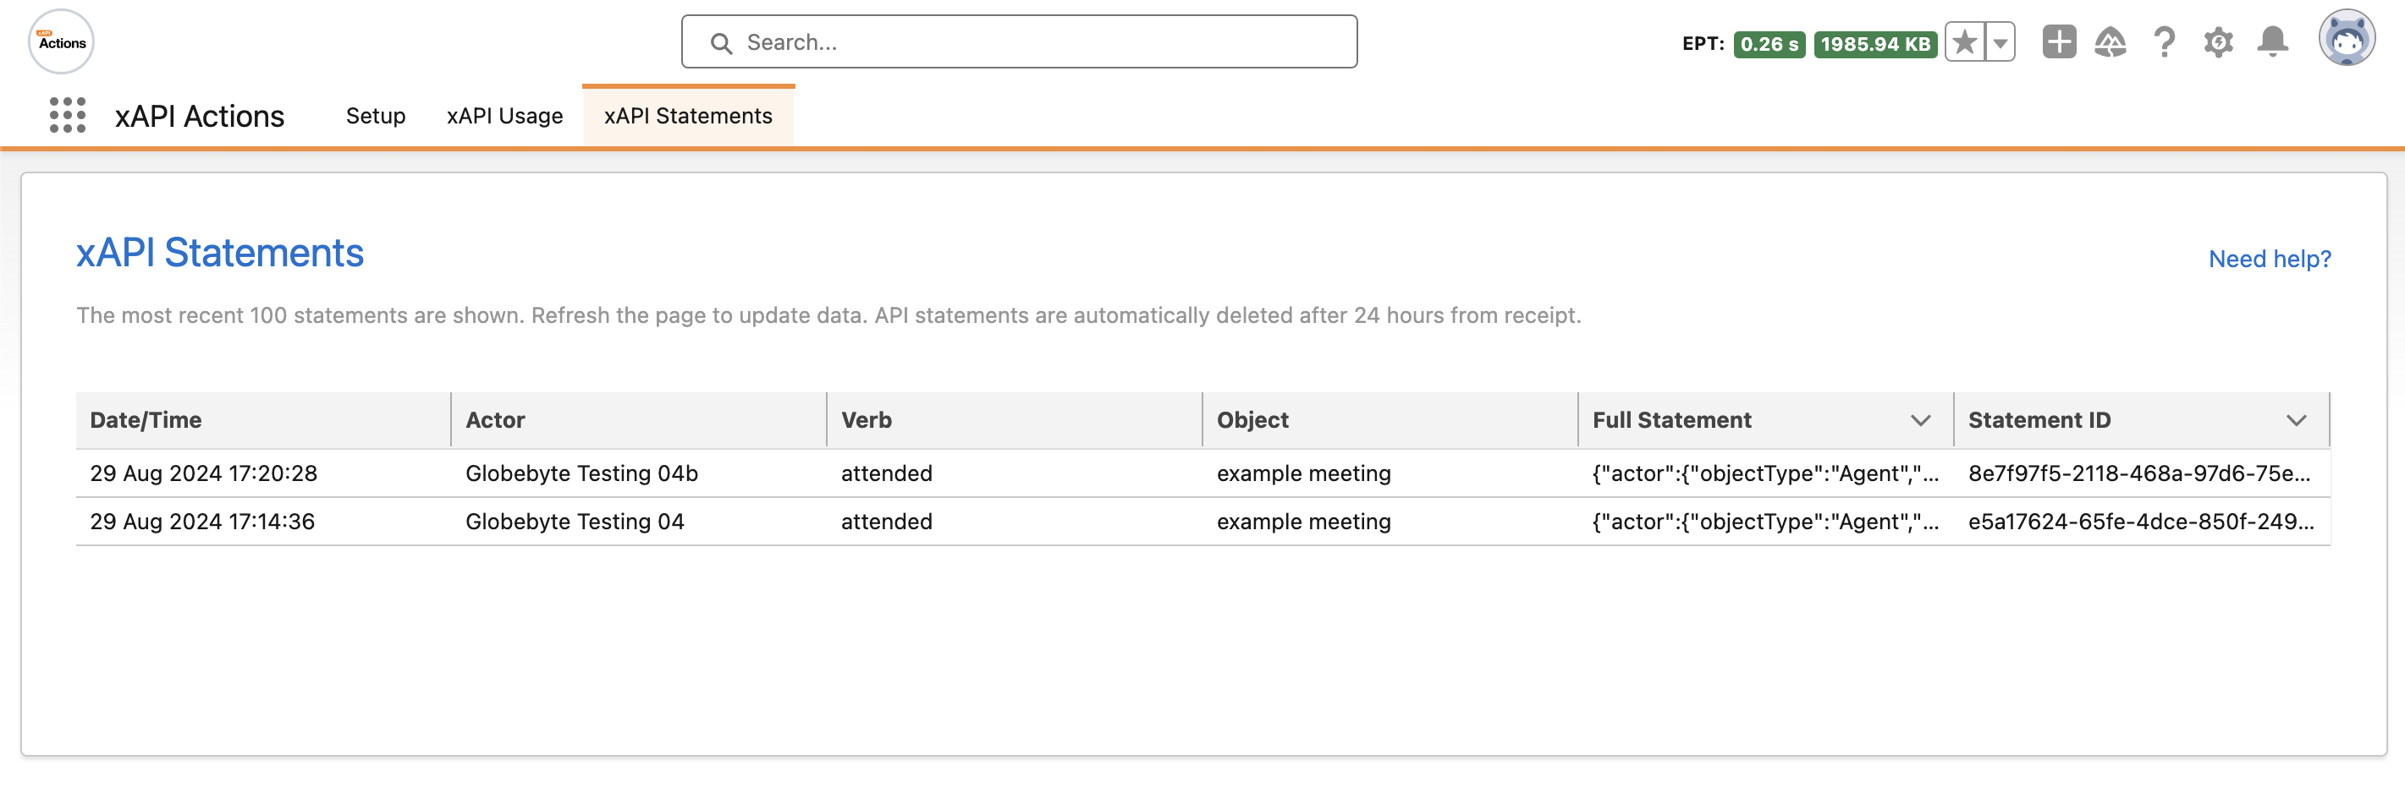Open the App Launcher grid icon
The height and width of the screenshot is (793, 2405).
point(67,116)
